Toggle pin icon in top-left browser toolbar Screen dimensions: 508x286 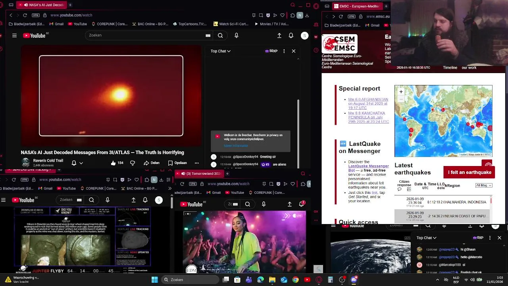[x=254, y=15]
